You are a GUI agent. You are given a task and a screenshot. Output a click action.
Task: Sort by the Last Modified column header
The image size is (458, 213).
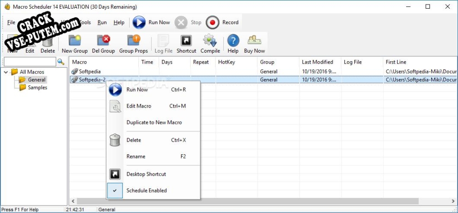(321, 62)
